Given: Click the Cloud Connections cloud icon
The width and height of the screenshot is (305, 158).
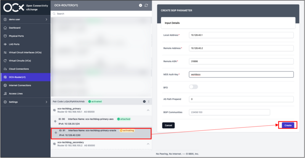Looking at the screenshot, I should tap(5, 69).
